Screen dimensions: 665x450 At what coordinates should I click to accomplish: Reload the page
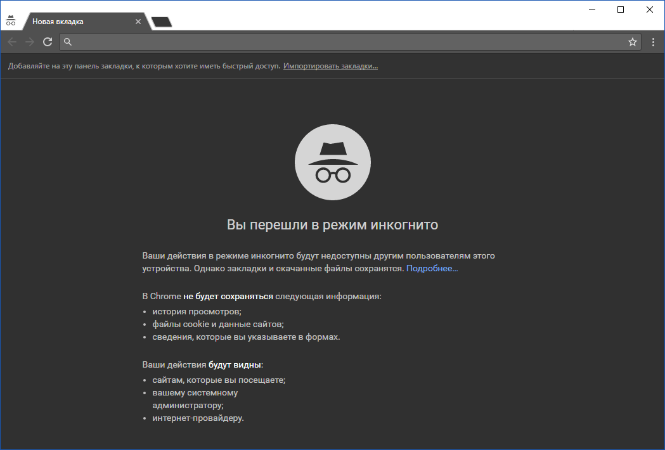47,41
